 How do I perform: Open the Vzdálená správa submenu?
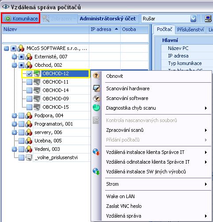pos(151,216)
